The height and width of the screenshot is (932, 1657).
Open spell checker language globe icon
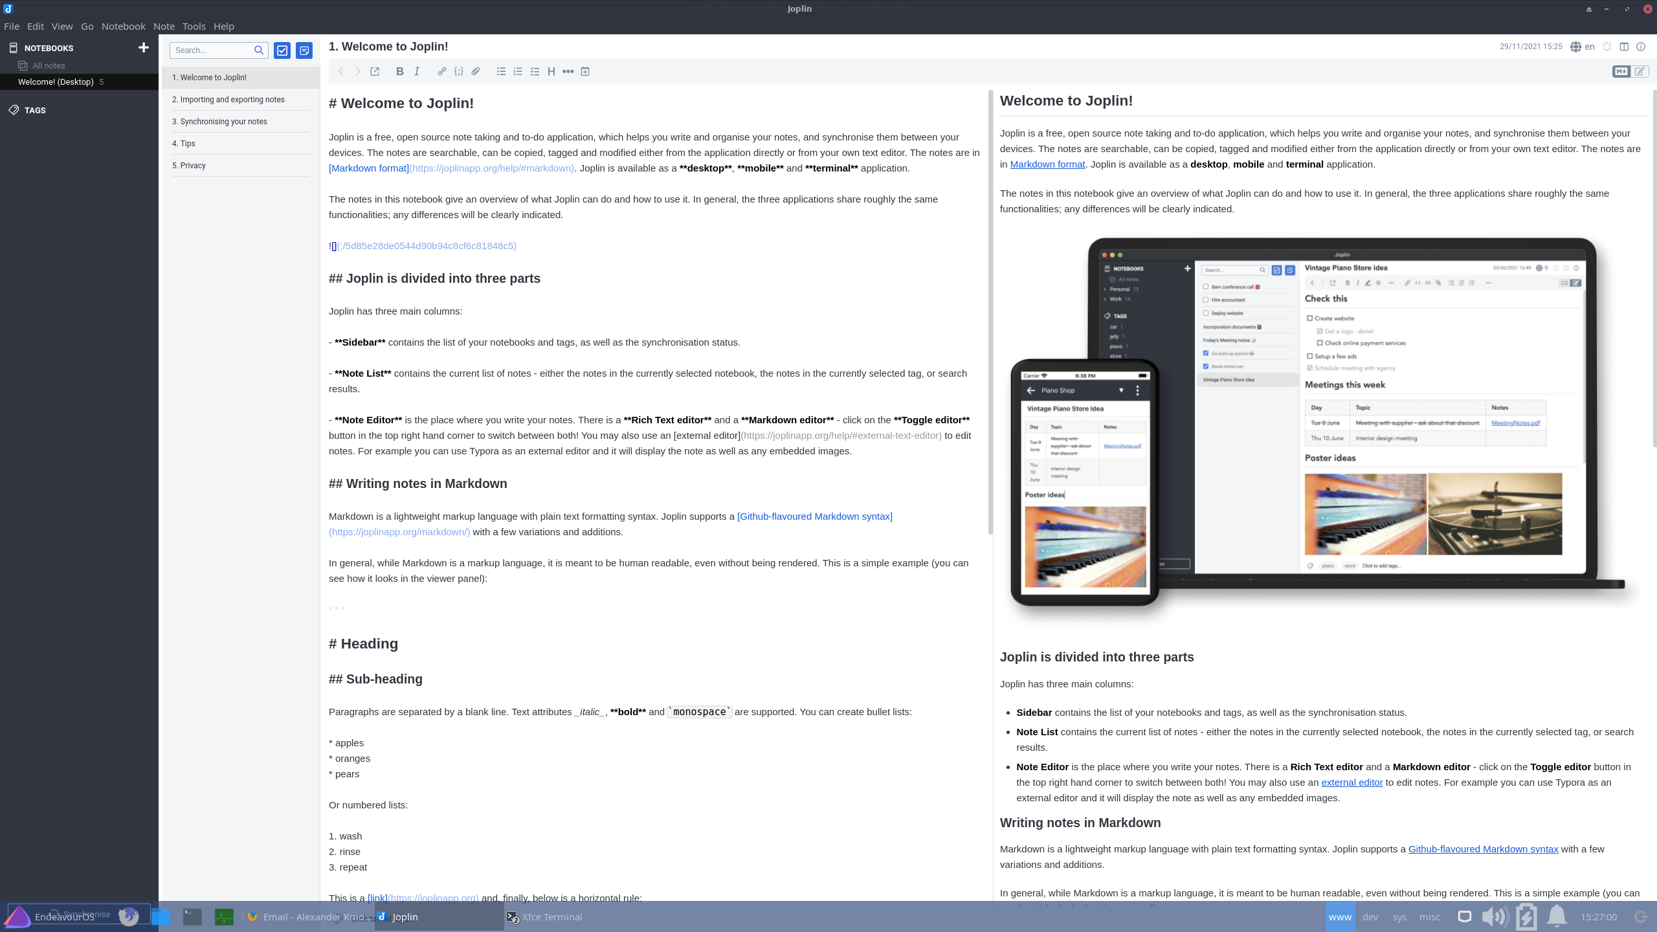1576,47
